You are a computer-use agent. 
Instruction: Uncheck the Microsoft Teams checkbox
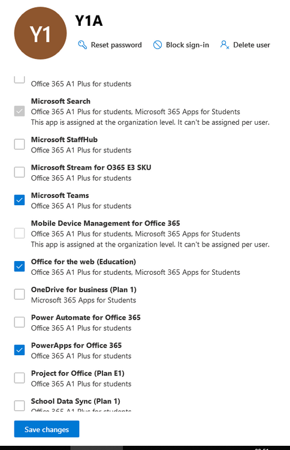click(x=20, y=200)
